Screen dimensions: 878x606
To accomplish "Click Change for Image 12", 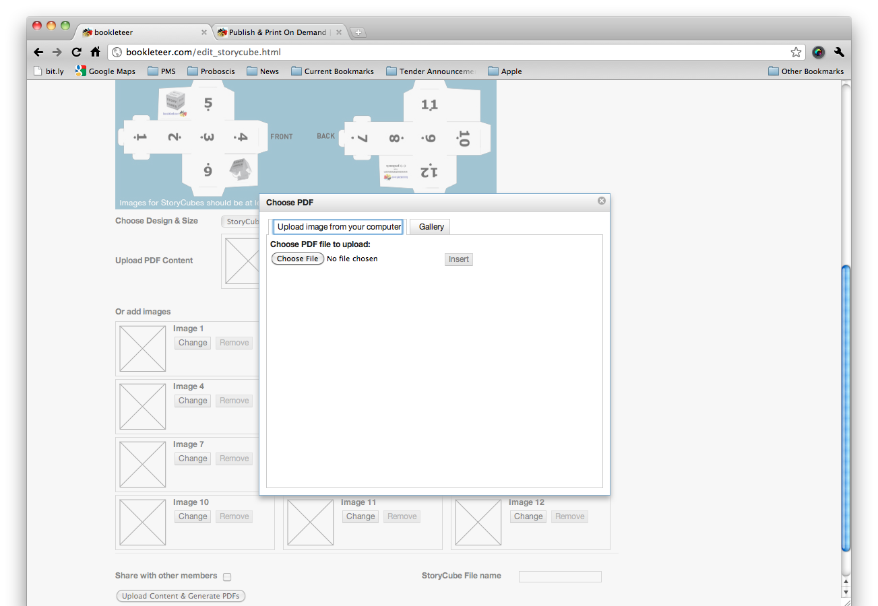I will point(528,516).
